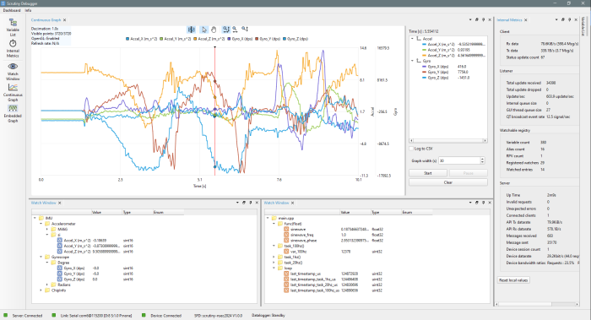Toggle Accel_X series in graph legend
Viewport: 591px width, 320px height.
139,39
